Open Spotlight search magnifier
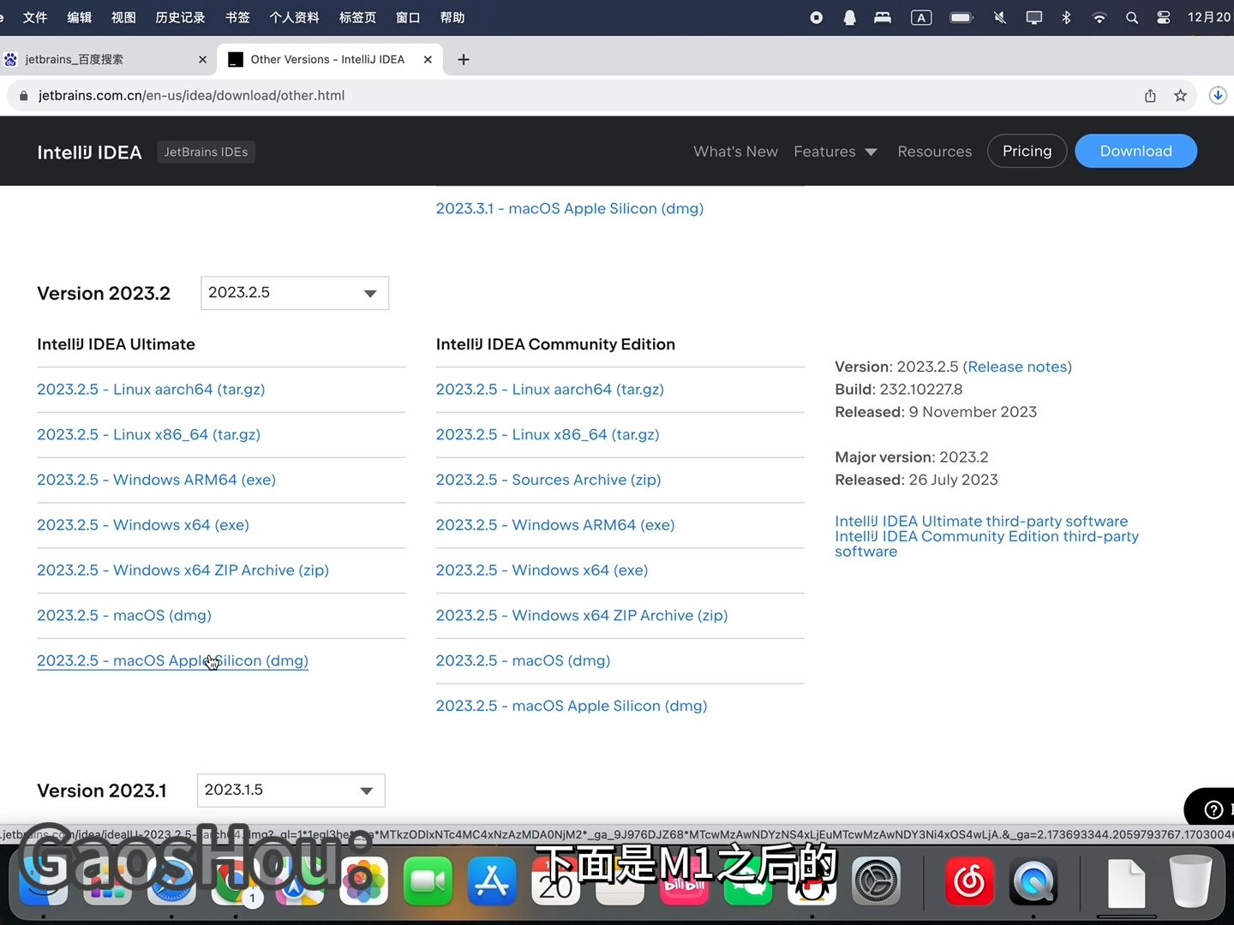Viewport: 1234px width, 925px height. tap(1132, 17)
